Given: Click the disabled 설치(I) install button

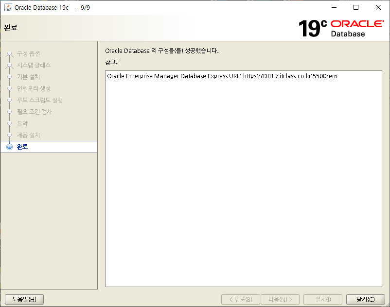Looking at the screenshot, I should (x=323, y=299).
